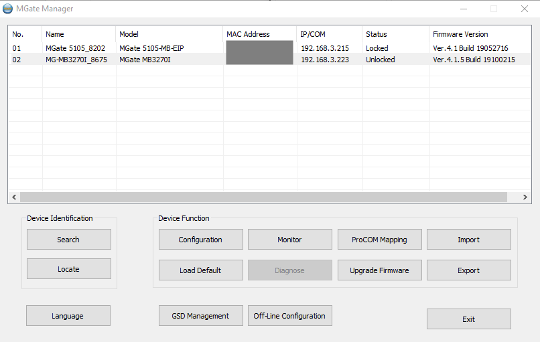Sort by the Status column header
Image resolution: width=540 pixels, height=342 pixels.
tap(396, 34)
